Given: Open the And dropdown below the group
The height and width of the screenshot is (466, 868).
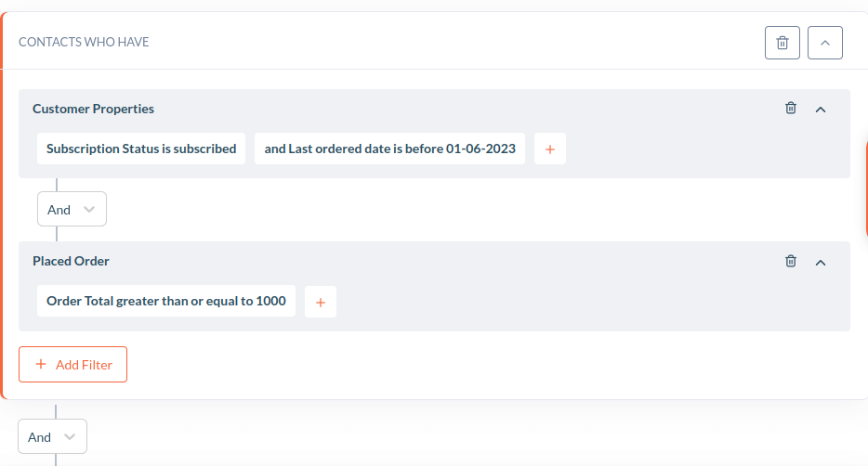Looking at the screenshot, I should pos(52,436).
